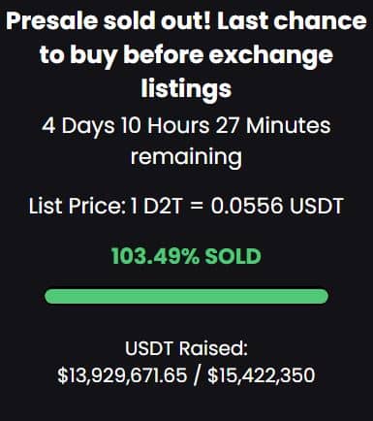Click the "Presale sold out!" heading text

pos(109,21)
